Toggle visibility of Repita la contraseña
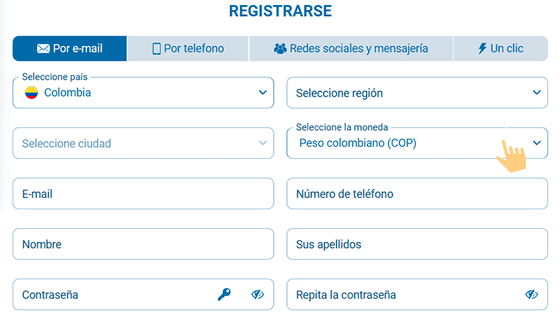560x315 pixels. (532, 295)
